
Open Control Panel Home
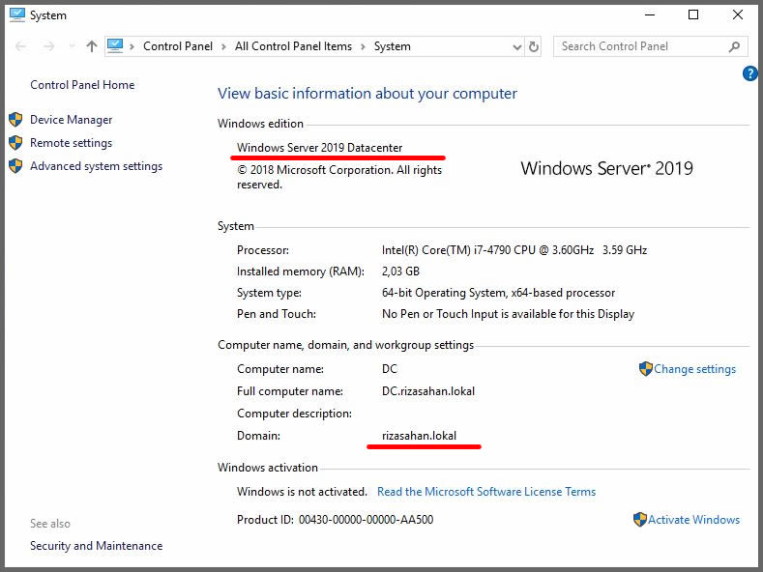click(82, 85)
